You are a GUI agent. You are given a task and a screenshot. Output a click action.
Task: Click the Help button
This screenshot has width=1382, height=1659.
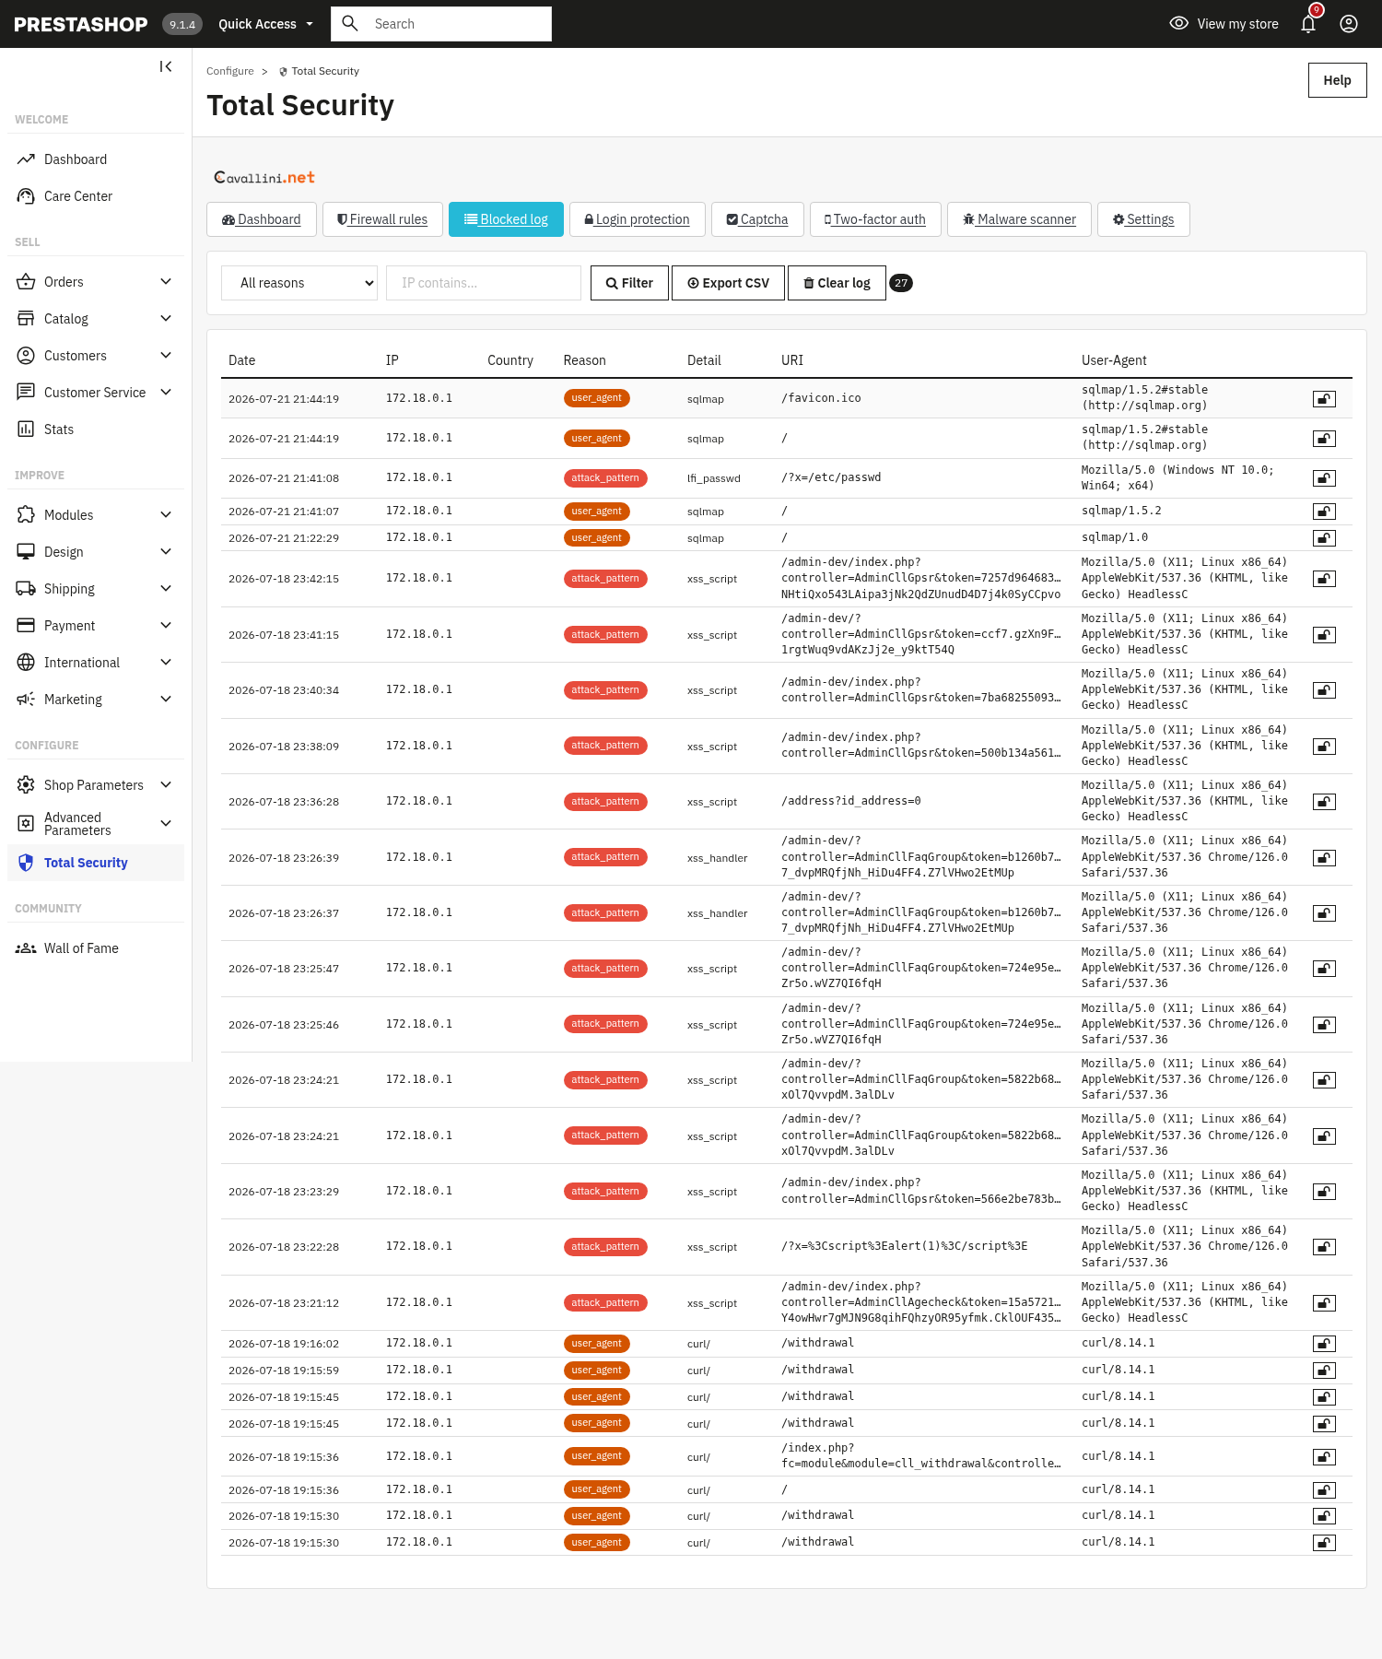[1337, 80]
